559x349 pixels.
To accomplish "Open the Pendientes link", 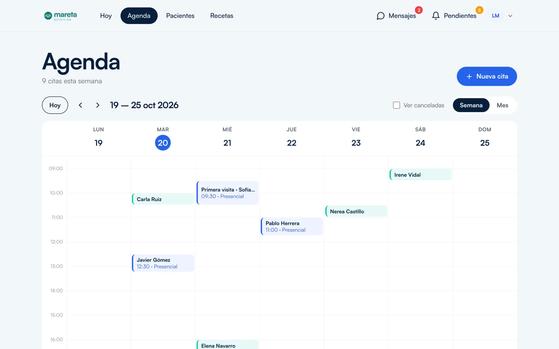I will [454, 16].
